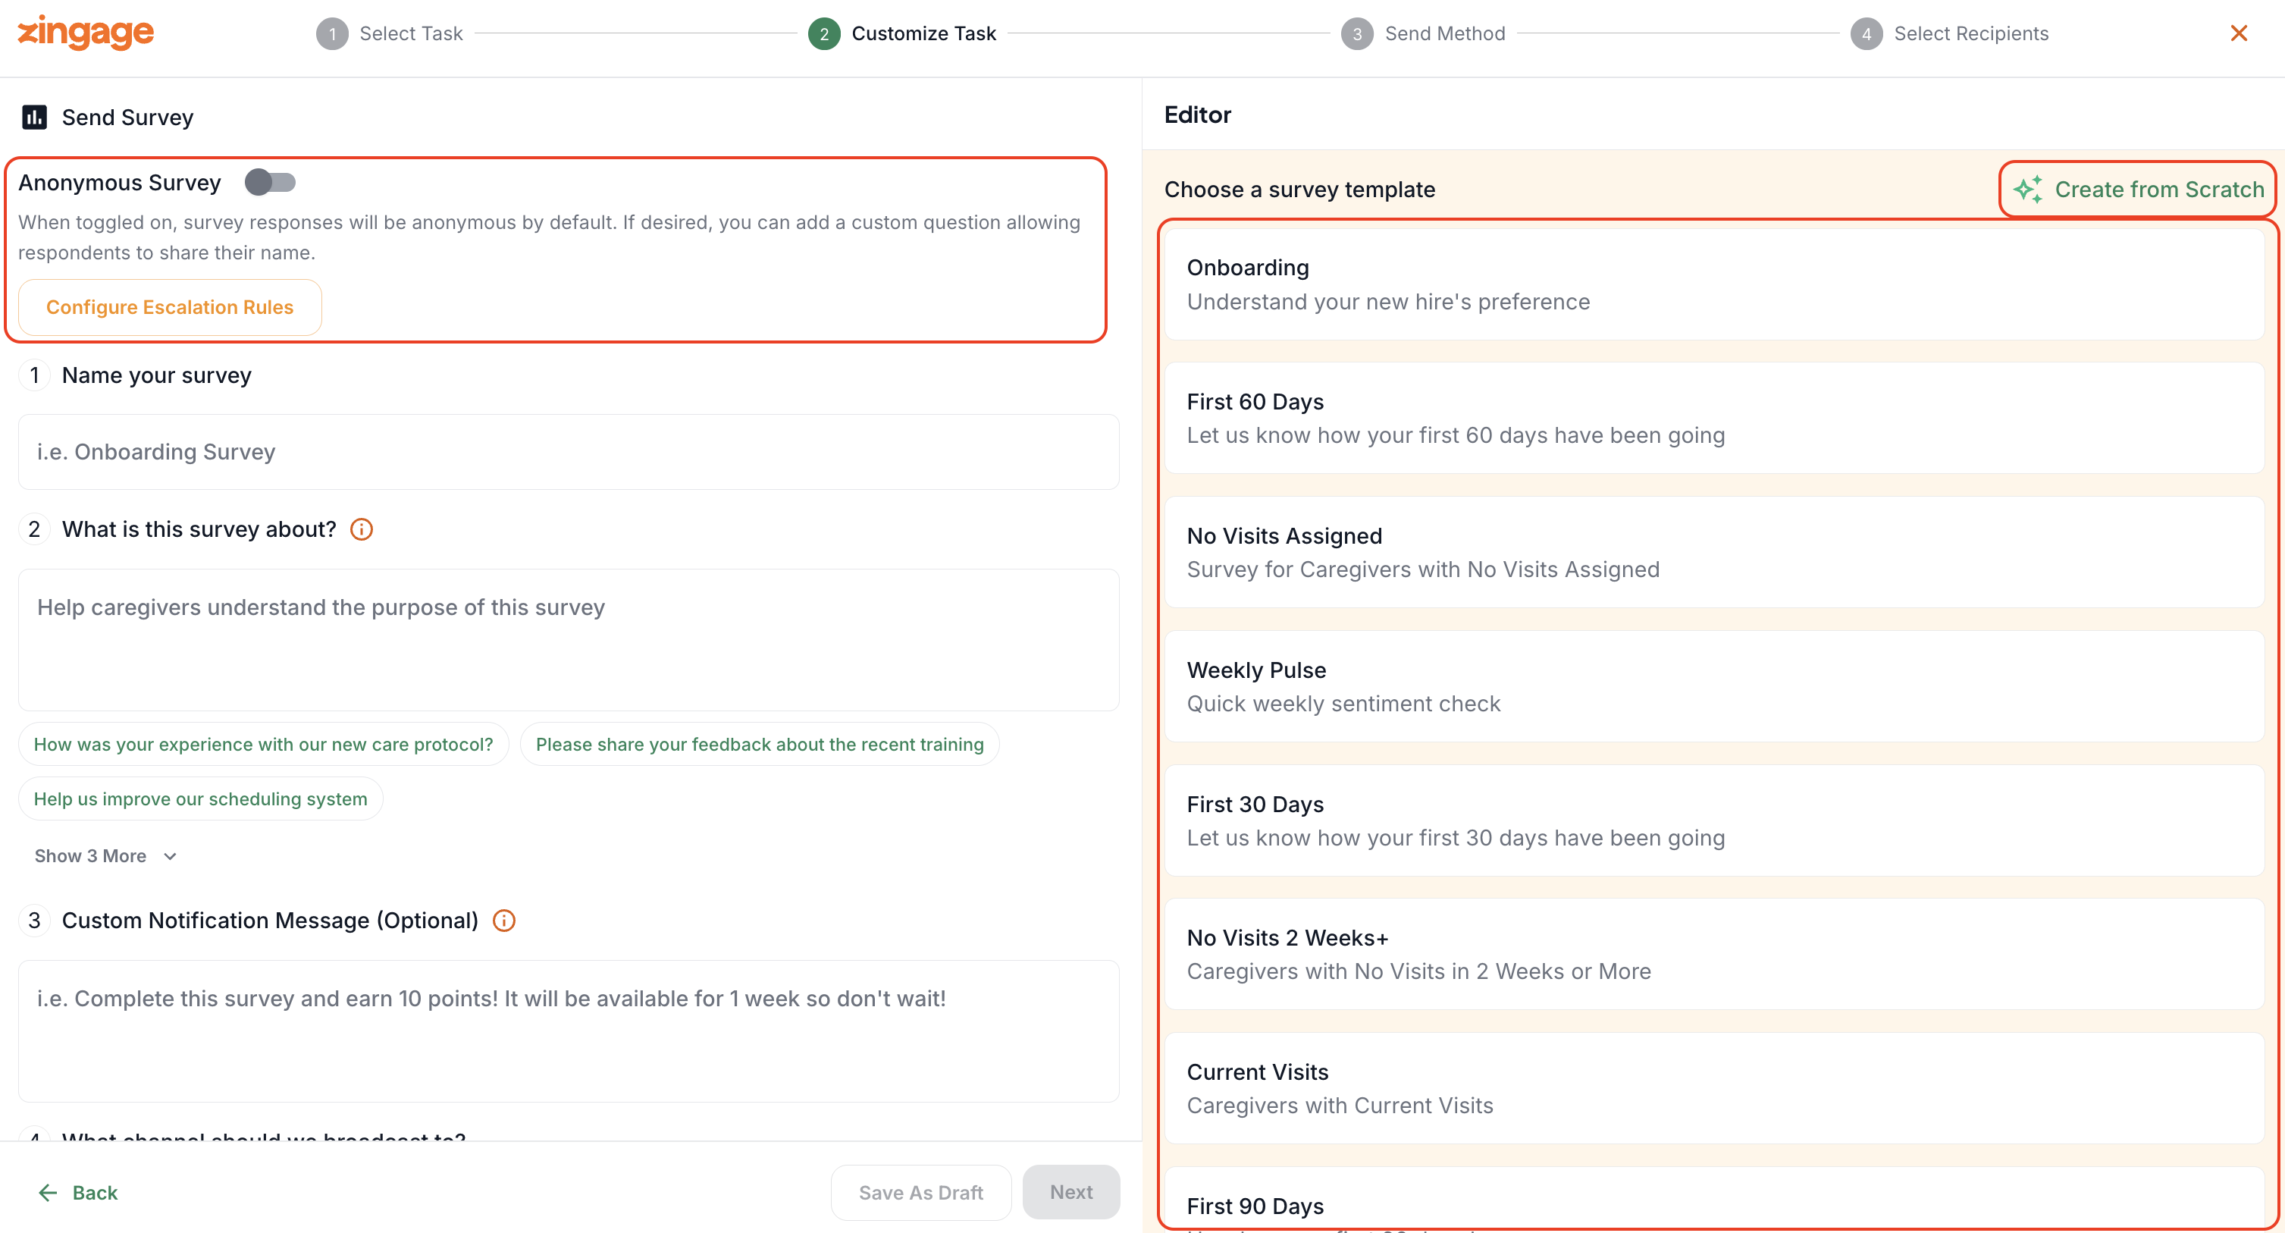
Task: Click the sparkle icon for Create from Scratch
Action: tap(2028, 190)
